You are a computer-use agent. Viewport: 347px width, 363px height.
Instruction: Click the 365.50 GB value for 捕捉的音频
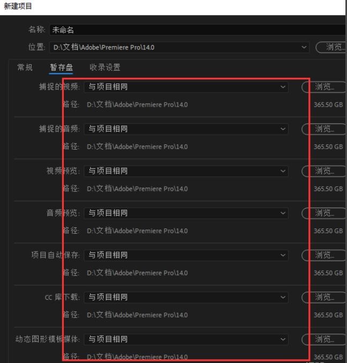pyautogui.click(x=328, y=147)
